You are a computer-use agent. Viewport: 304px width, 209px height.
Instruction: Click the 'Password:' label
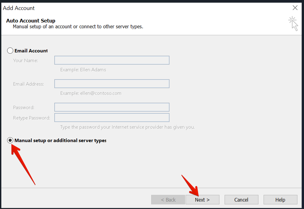point(24,107)
